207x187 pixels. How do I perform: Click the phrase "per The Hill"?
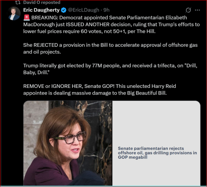142,32
